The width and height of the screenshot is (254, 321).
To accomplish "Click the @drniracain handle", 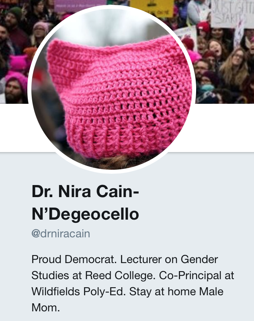I will pos(61,234).
